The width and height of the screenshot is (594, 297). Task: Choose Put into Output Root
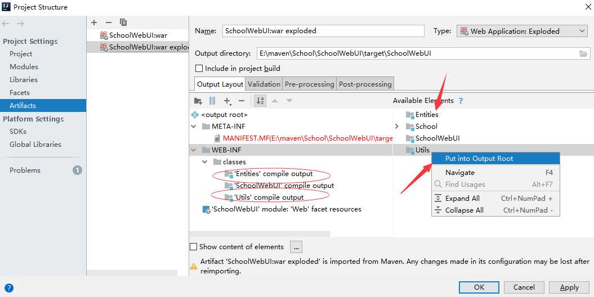tap(495, 159)
